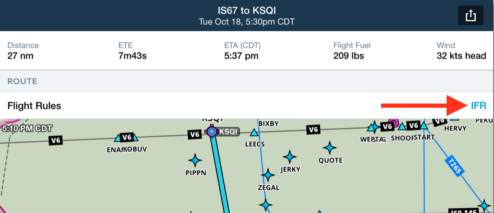Select the T265 airway label
This screenshot has width=494, height=213.
click(x=454, y=166)
